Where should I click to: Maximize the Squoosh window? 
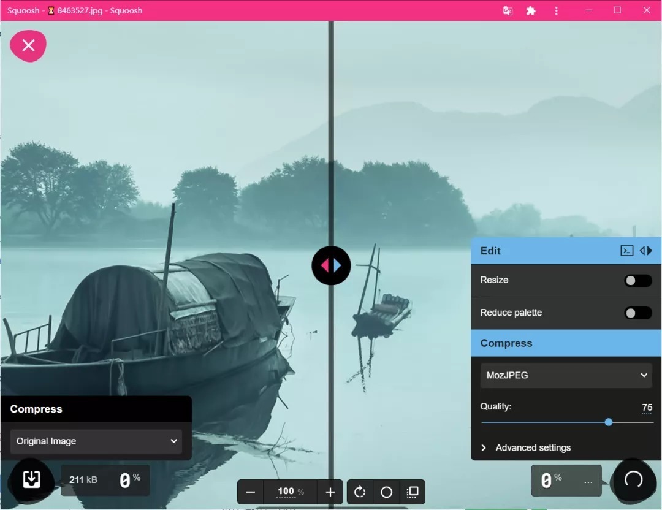point(617,10)
